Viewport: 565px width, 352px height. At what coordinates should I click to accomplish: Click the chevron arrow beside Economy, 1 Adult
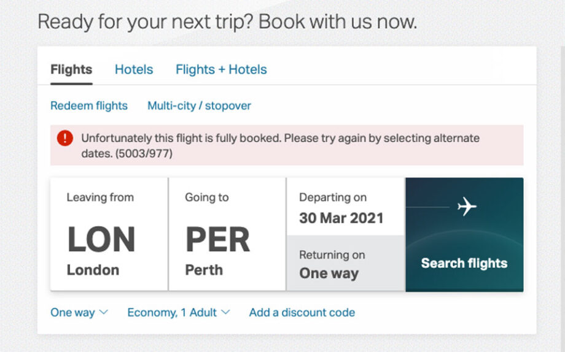(x=225, y=312)
